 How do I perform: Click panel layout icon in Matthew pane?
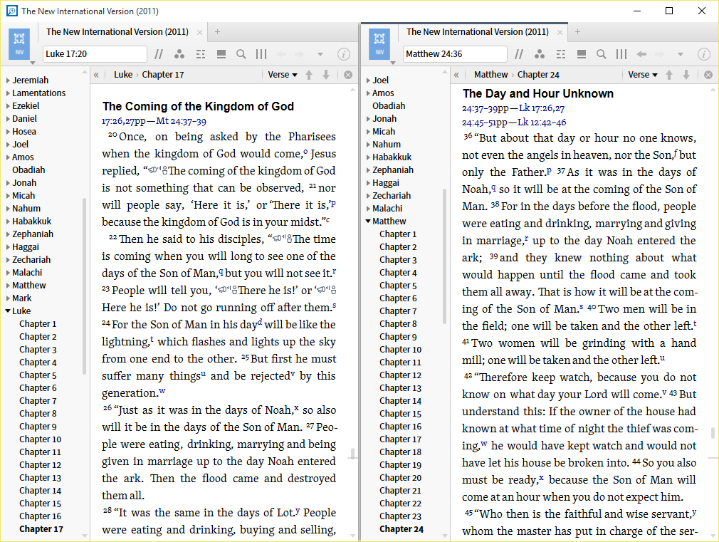click(582, 54)
